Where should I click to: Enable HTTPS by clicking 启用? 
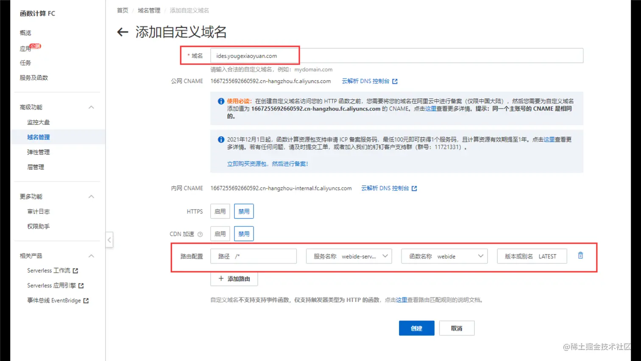coord(220,211)
